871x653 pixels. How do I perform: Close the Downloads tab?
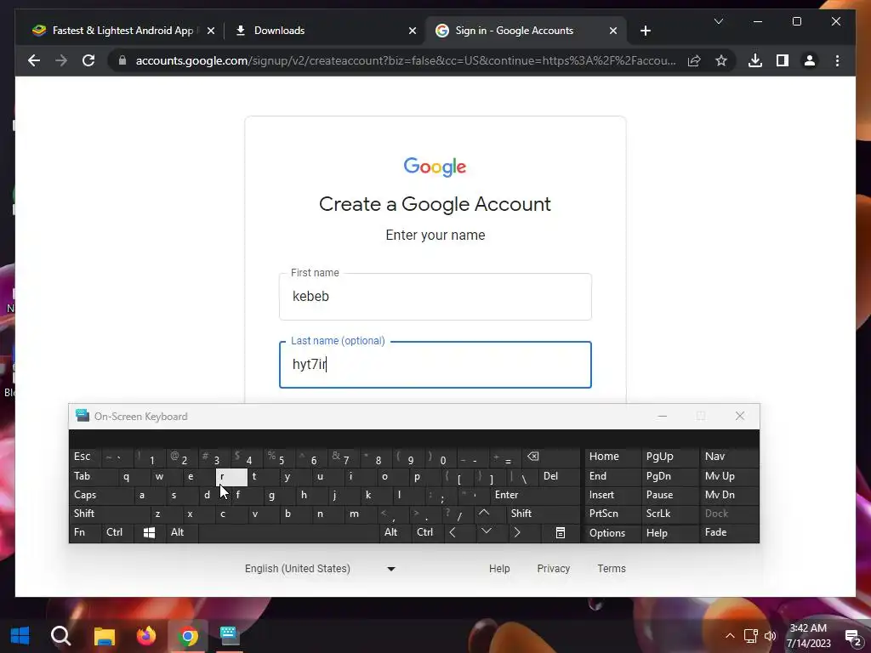413,31
